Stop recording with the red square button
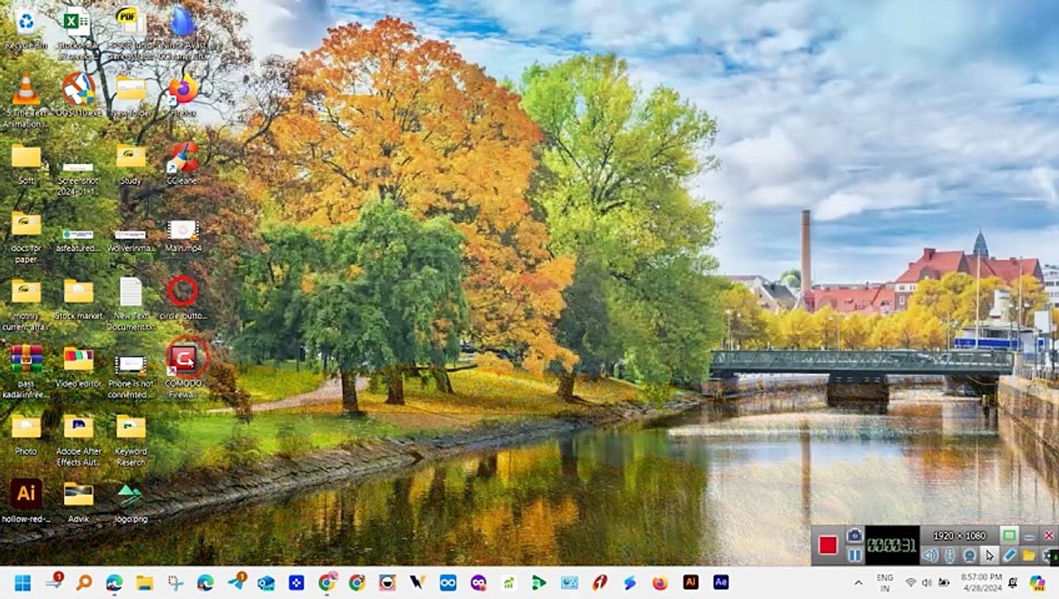 827,545
